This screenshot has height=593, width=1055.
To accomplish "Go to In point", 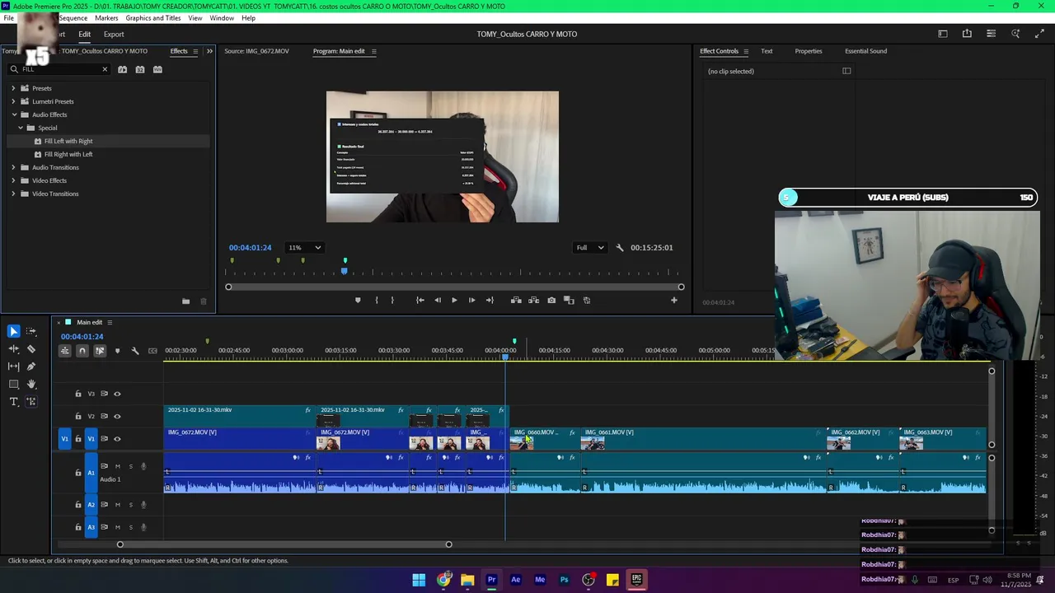I will point(420,301).
